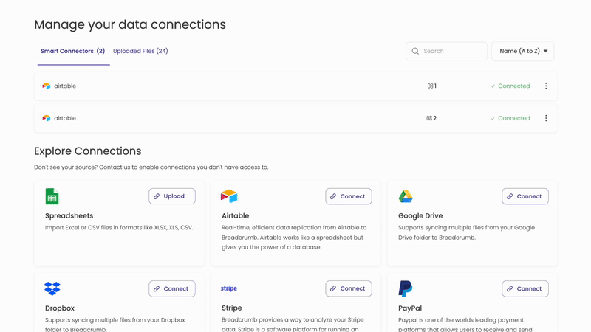591x332 pixels.
Task: Click 'Import Excel or CSV files' description
Action: click(119, 227)
